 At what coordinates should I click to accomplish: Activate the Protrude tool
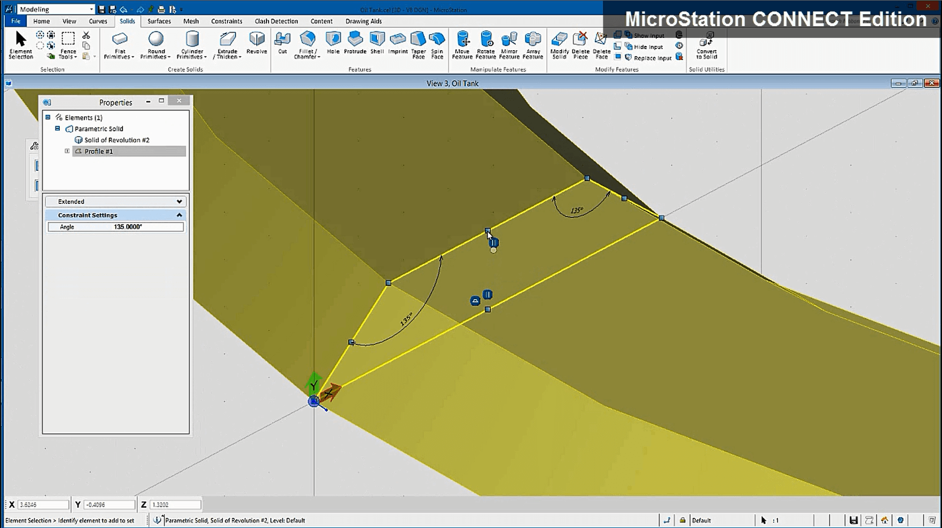(355, 43)
